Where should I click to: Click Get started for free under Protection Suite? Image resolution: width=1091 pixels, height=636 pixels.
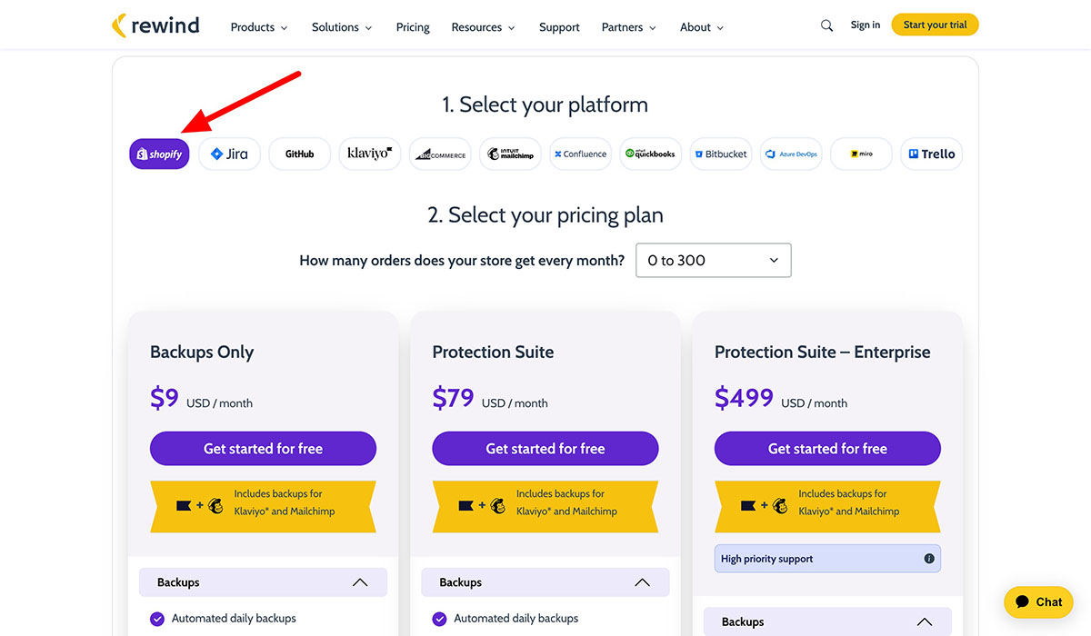coord(545,448)
